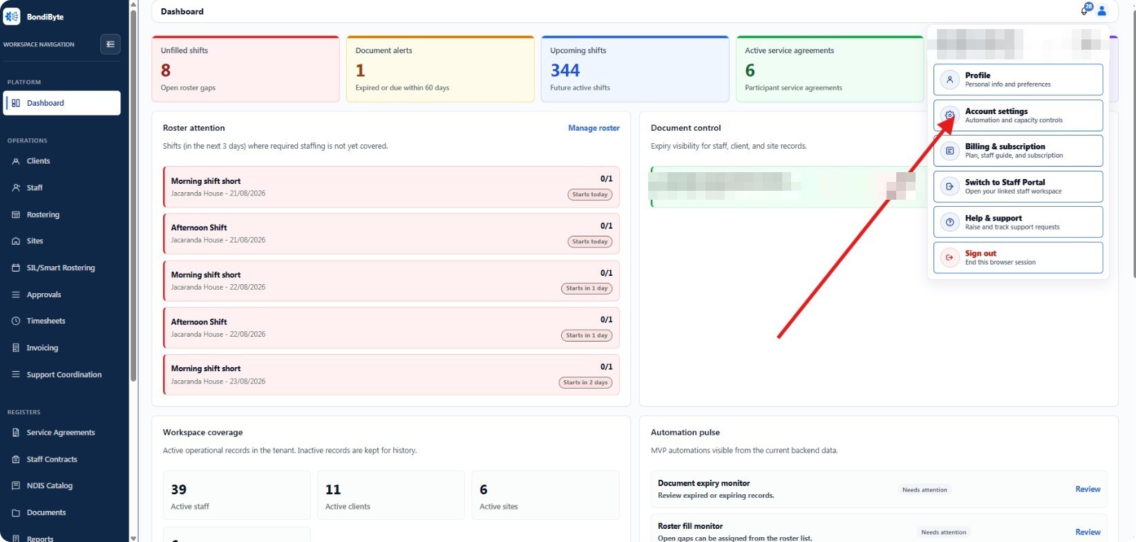This screenshot has height=542, width=1136.
Task: Open Timesheets from the sidebar
Action: pyautogui.click(x=61, y=321)
